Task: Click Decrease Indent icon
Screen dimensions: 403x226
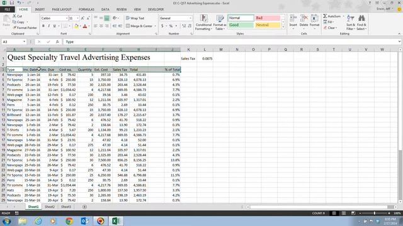Action: [115, 26]
